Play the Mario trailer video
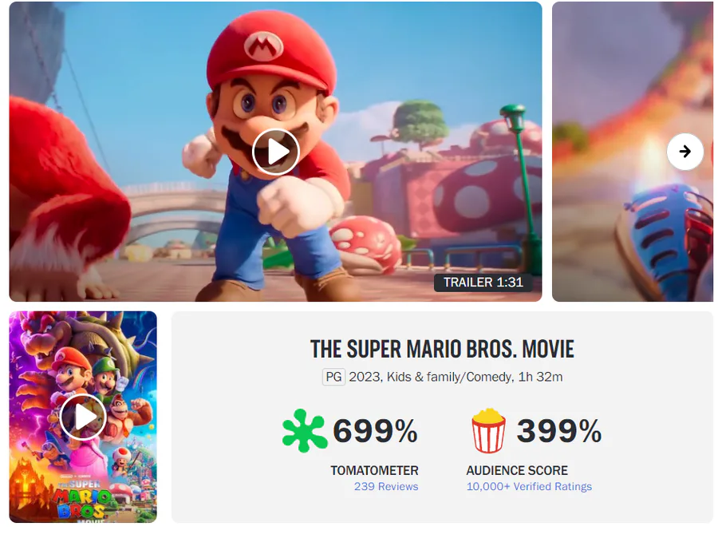The image size is (718, 542). point(276,151)
